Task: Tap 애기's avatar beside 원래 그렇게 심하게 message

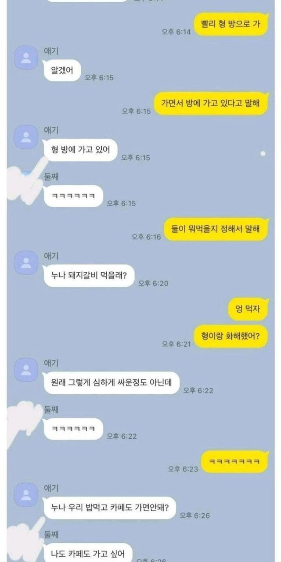Action: 26,369
